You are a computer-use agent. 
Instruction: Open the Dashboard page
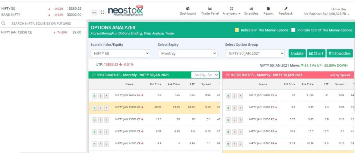188,11
